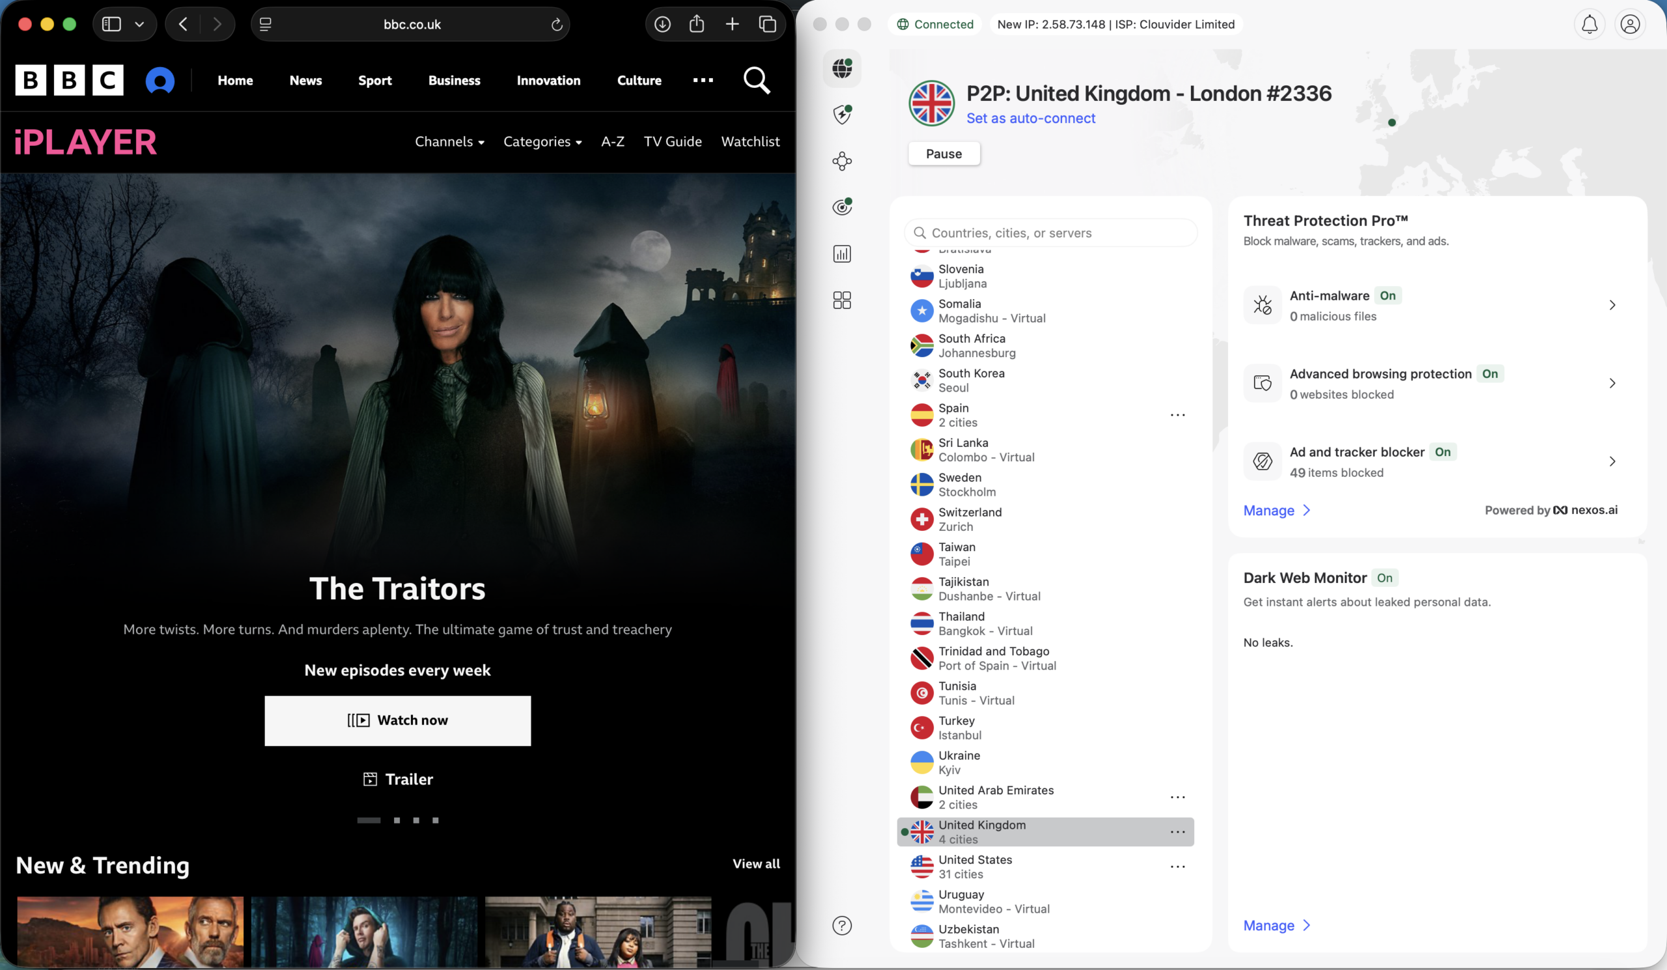Open Anti-malware settings chevron
Screen dimensions: 1667x970
(x=1612, y=305)
